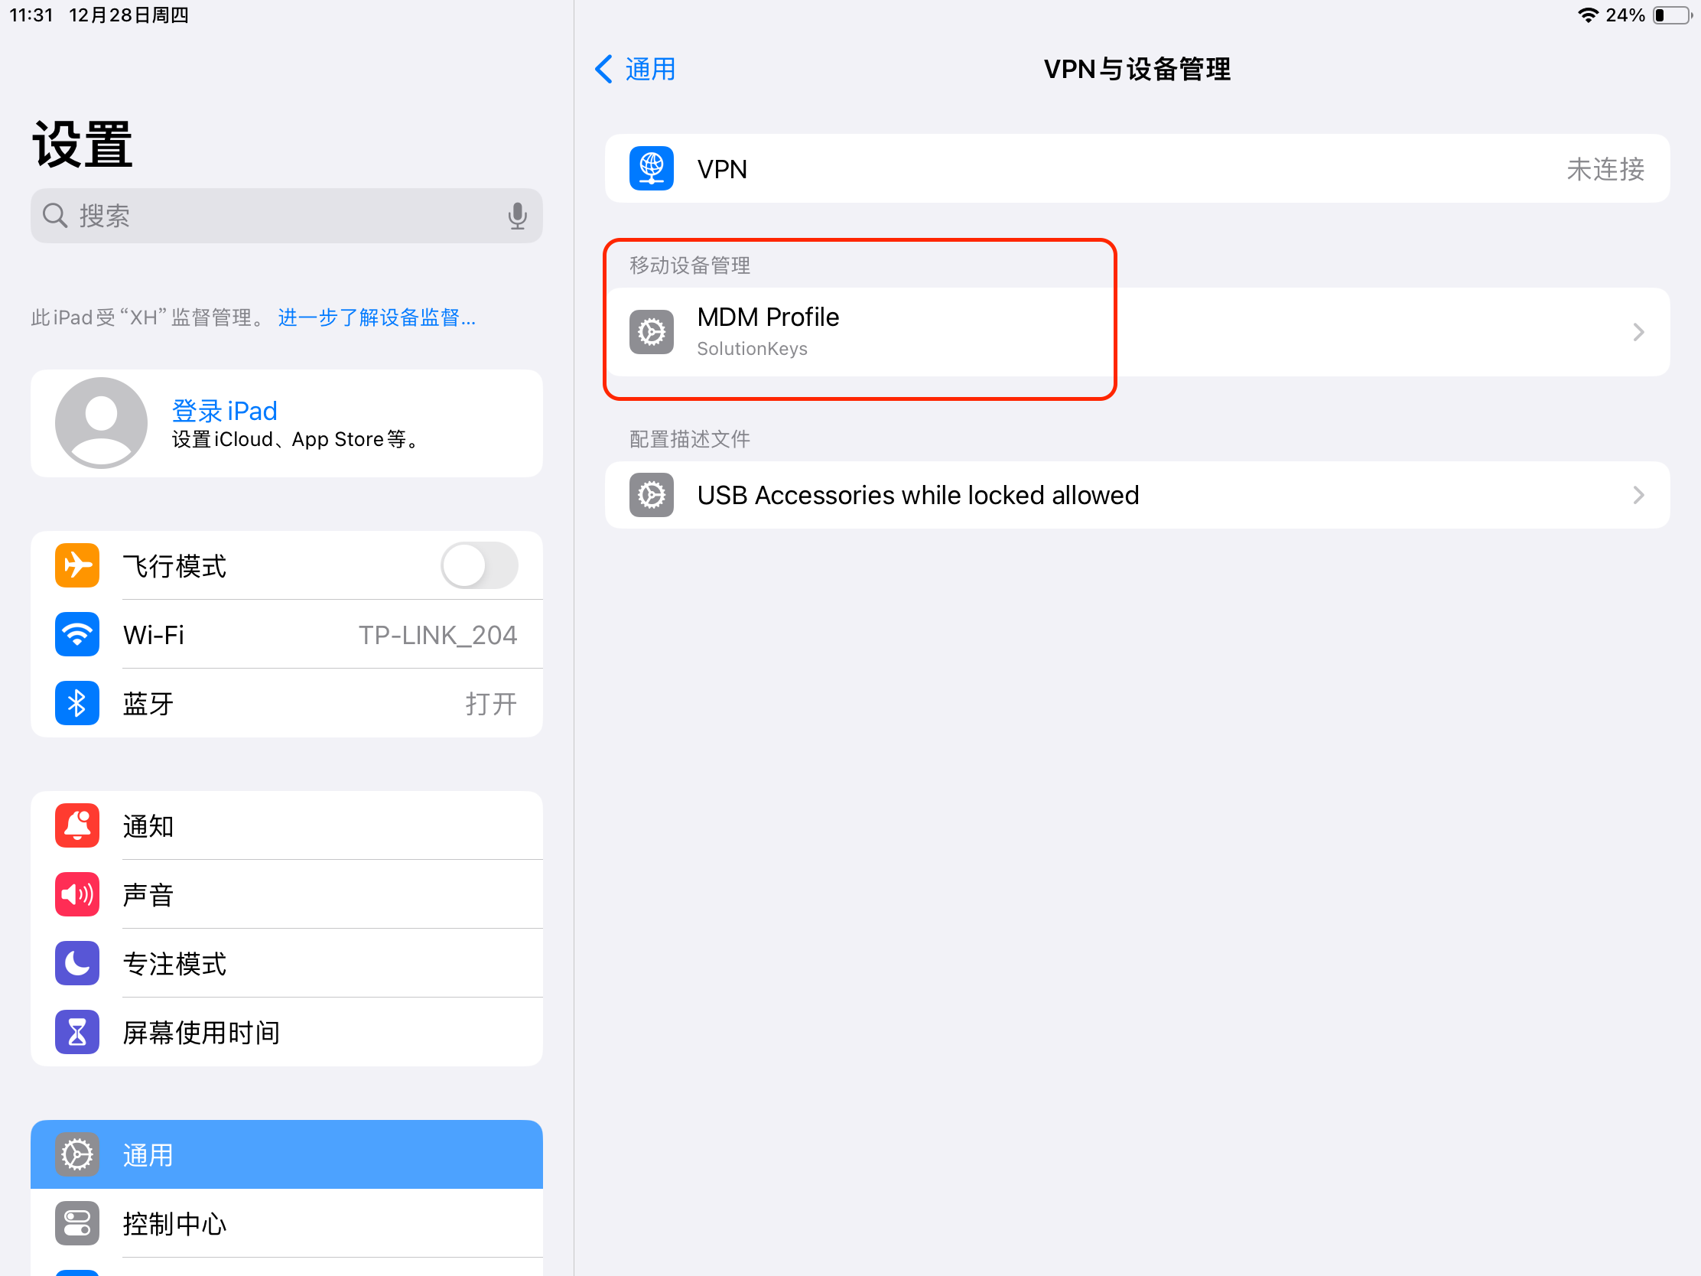
Task: Click the 搜索 search field
Action: [287, 216]
